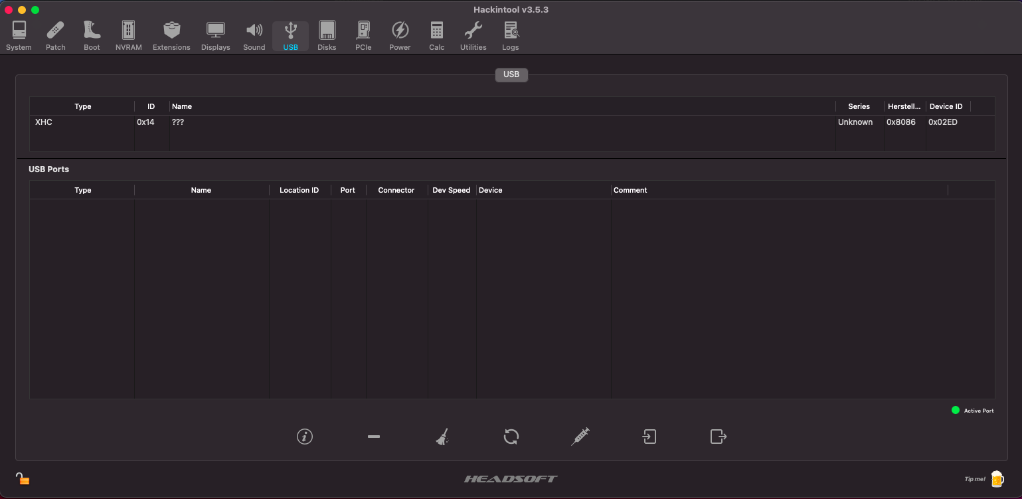Click the Device column header in ports table
The image size is (1022, 499).
543,190
